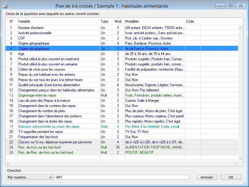Viewport: 249px width, 187px height.
Task: Select 'Changements perçus dans les habitudes alimentaires'
Action: (x=122, y=90)
